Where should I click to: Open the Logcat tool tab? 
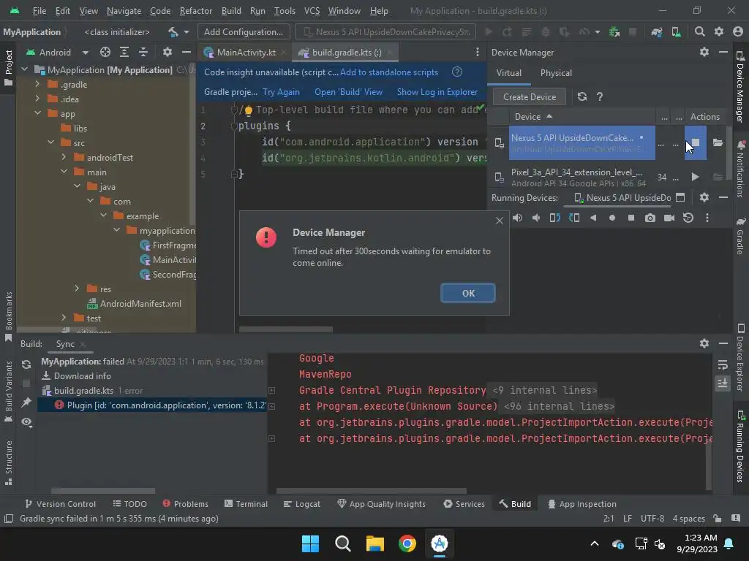[301, 504]
